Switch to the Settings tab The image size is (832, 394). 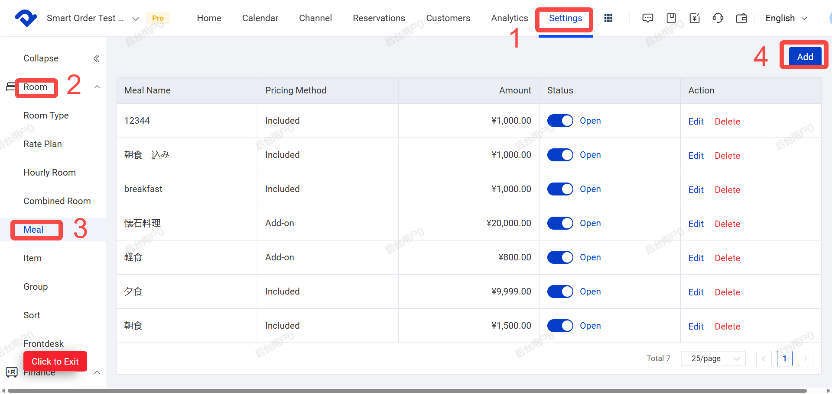click(x=565, y=18)
